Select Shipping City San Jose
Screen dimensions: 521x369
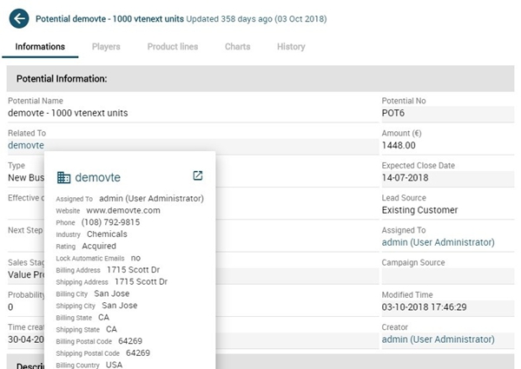tap(120, 306)
